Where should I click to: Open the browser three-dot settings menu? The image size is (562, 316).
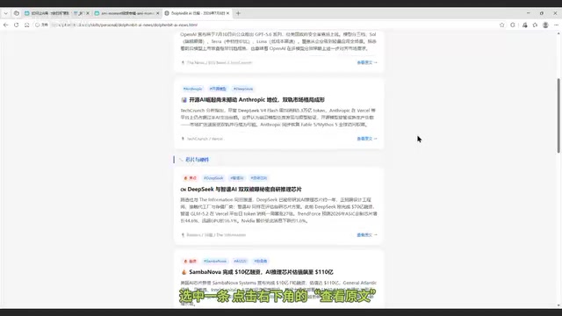pyautogui.click(x=556, y=25)
